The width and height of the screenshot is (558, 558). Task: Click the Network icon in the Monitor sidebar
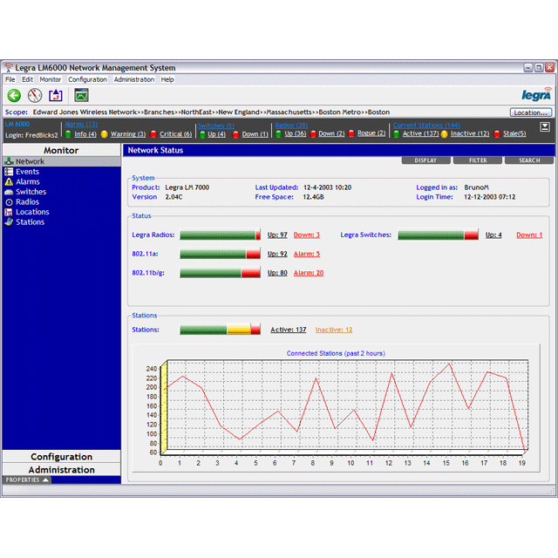[x=9, y=161]
